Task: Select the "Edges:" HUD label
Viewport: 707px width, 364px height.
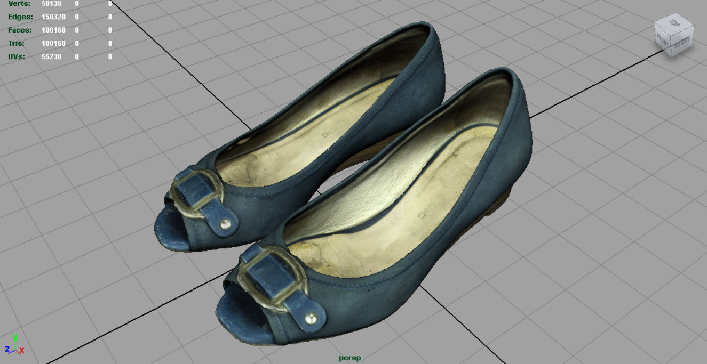Action: (20, 17)
